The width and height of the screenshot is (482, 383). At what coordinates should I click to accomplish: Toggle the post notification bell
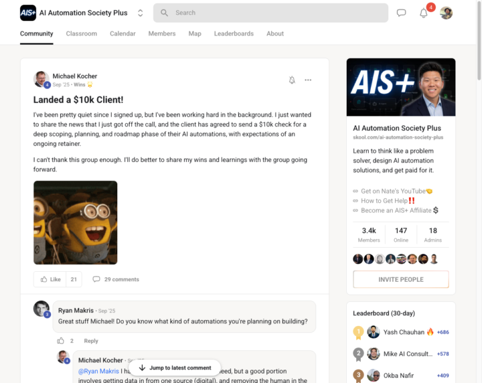point(292,80)
